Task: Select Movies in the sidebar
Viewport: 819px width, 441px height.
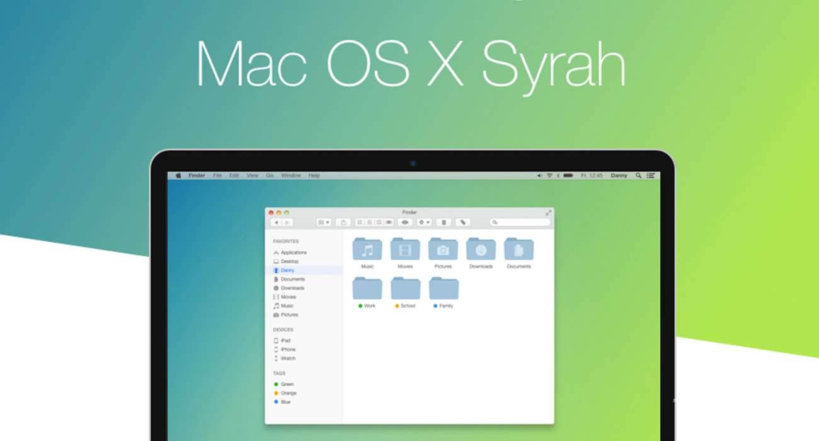Action: click(x=284, y=297)
